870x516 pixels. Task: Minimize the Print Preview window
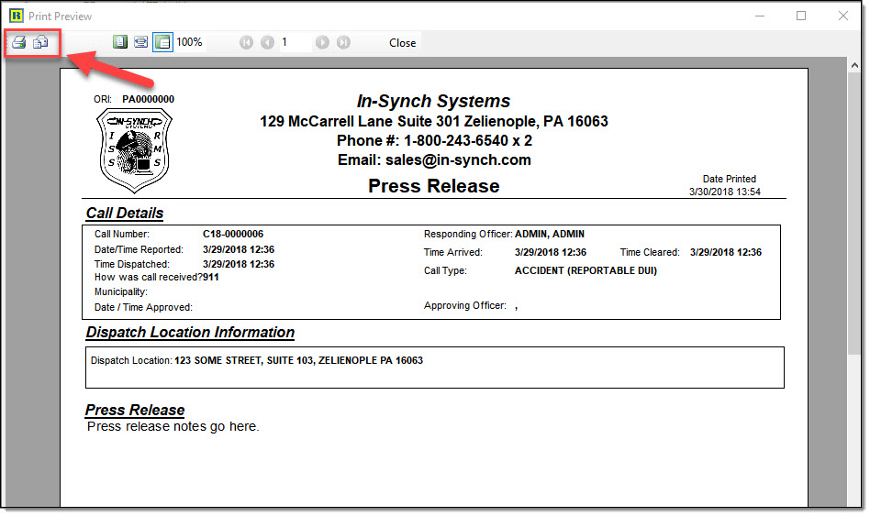759,16
